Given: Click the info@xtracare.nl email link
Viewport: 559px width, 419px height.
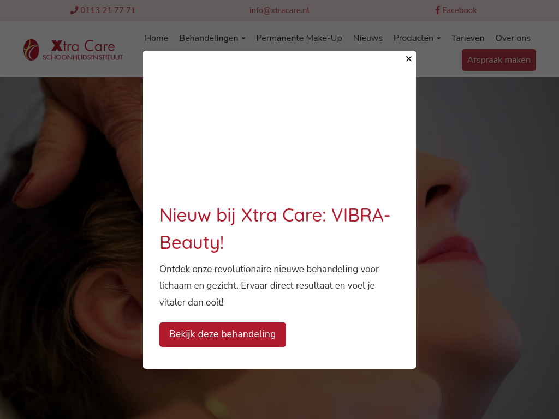Looking at the screenshot, I should 279,10.
